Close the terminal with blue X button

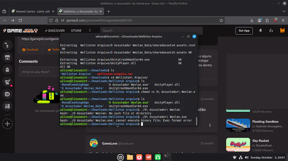[194, 36]
